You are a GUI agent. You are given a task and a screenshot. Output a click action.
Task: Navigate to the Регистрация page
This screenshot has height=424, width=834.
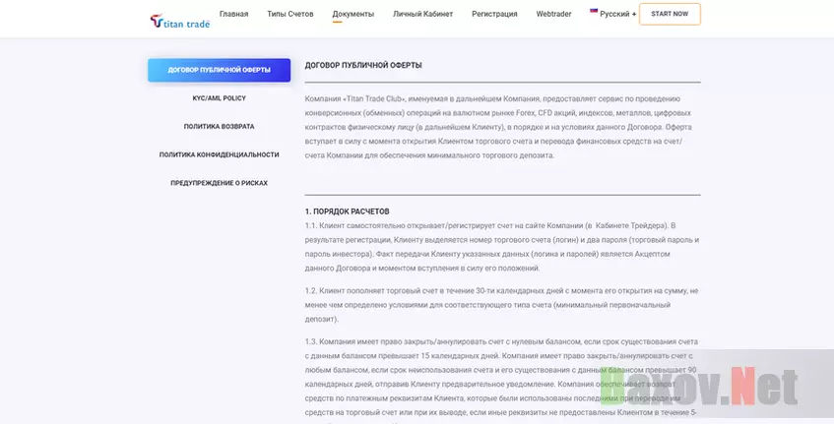(x=494, y=14)
